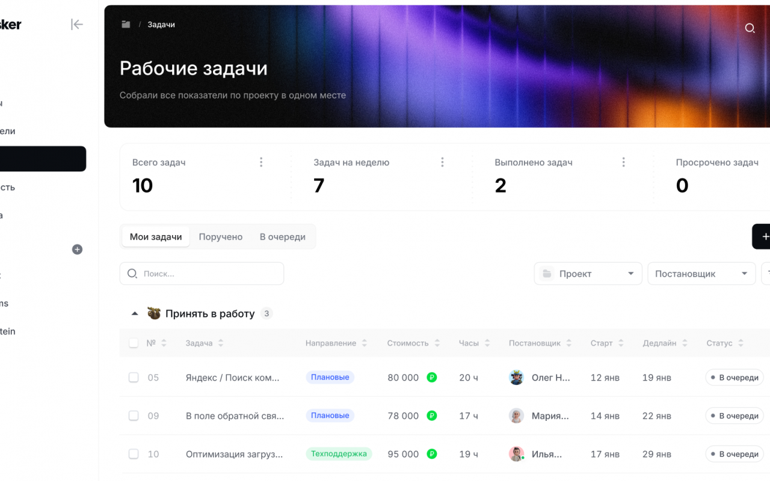Open the Постановщик dropdown filter

tap(701, 274)
